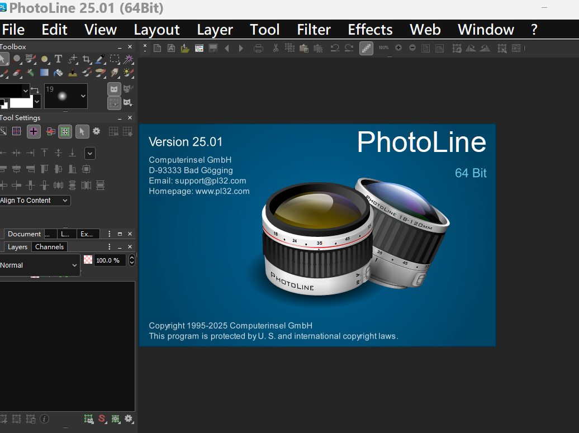Minimize the Toolbox panel
The height and width of the screenshot is (433, 579).
pos(120,47)
